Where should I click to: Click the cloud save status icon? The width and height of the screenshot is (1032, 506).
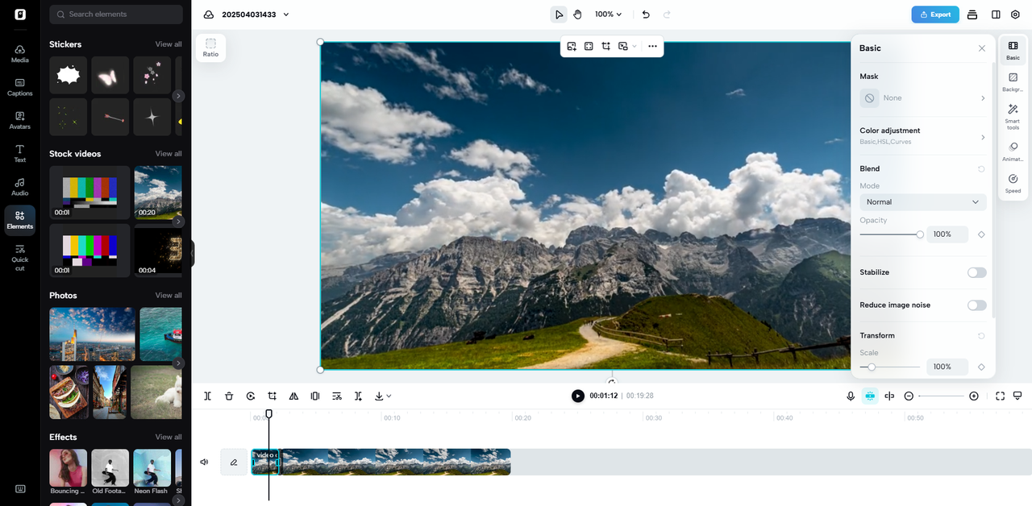pos(209,15)
